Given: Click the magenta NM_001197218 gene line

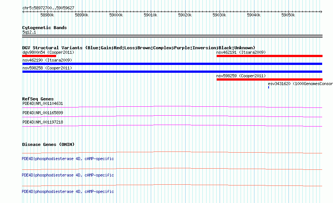Looking at the screenshot, I should click(x=172, y=125).
